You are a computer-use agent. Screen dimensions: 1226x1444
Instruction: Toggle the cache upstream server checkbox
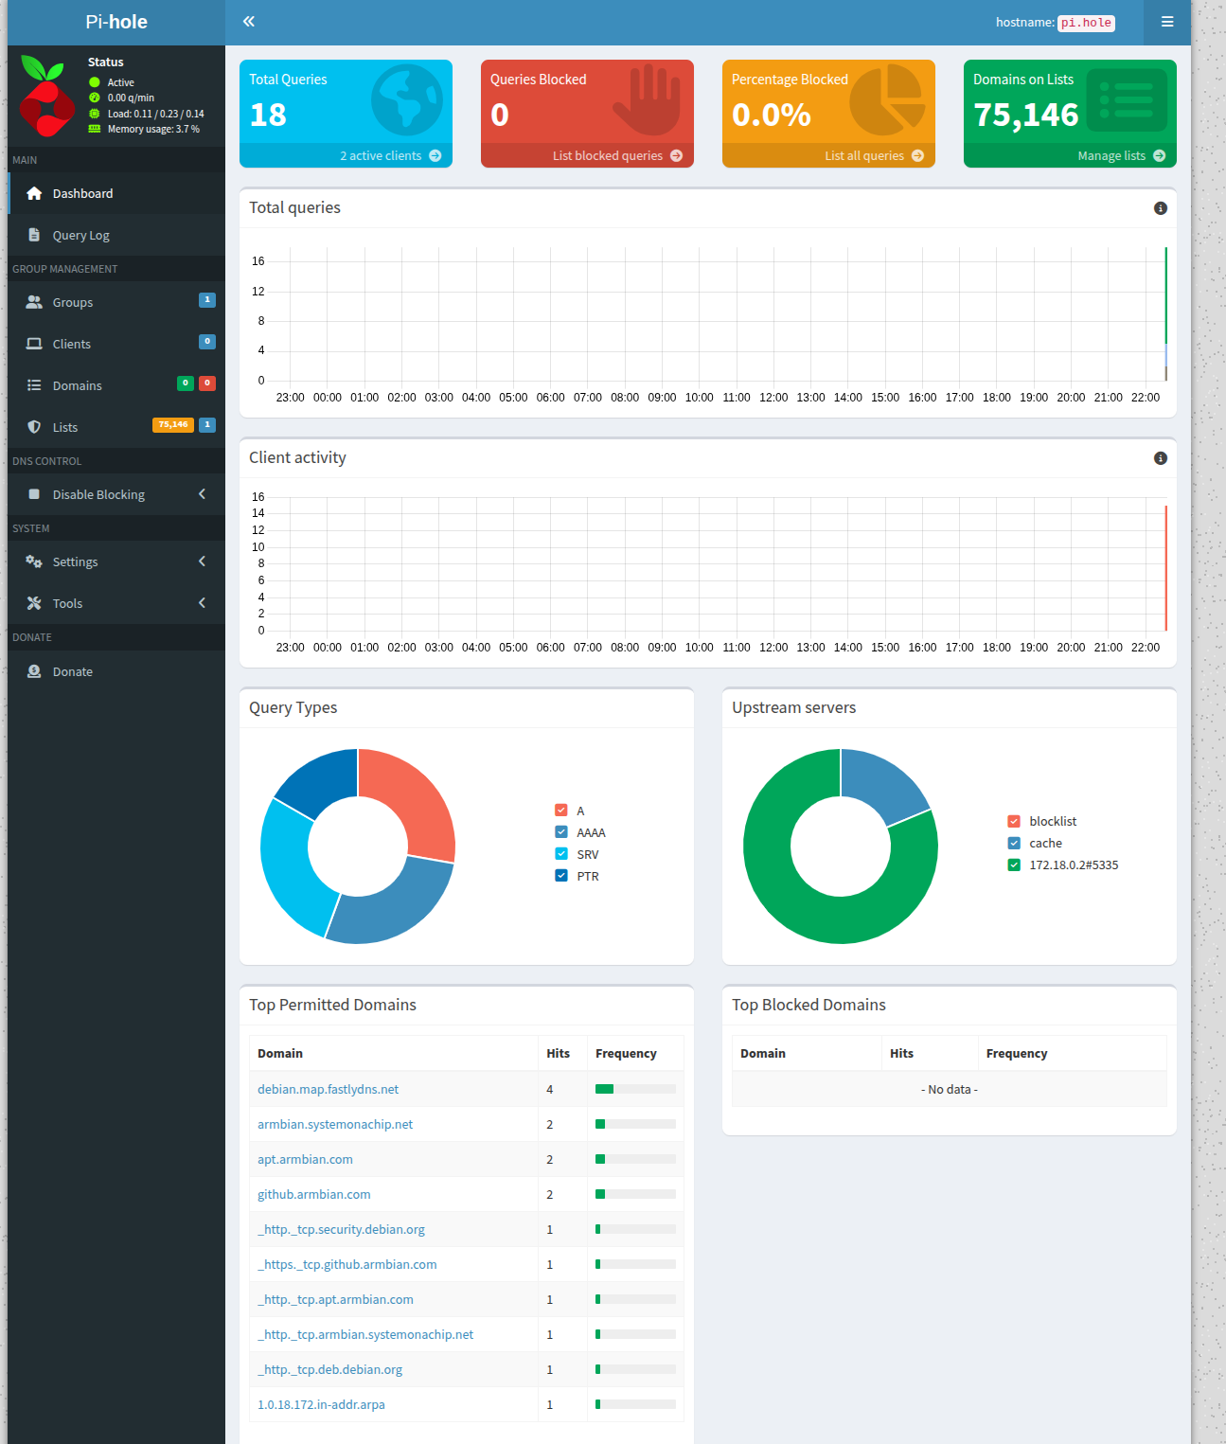1014,843
